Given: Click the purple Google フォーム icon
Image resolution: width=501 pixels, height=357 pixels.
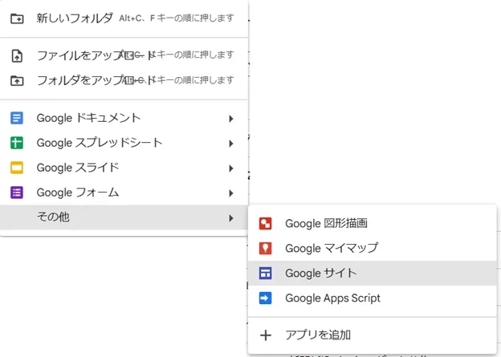Looking at the screenshot, I should pyautogui.click(x=17, y=193).
